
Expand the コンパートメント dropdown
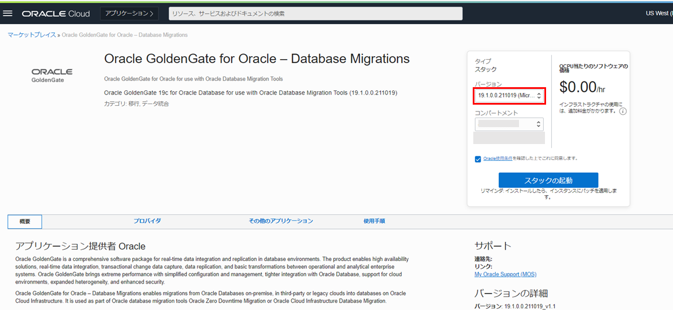click(509, 124)
